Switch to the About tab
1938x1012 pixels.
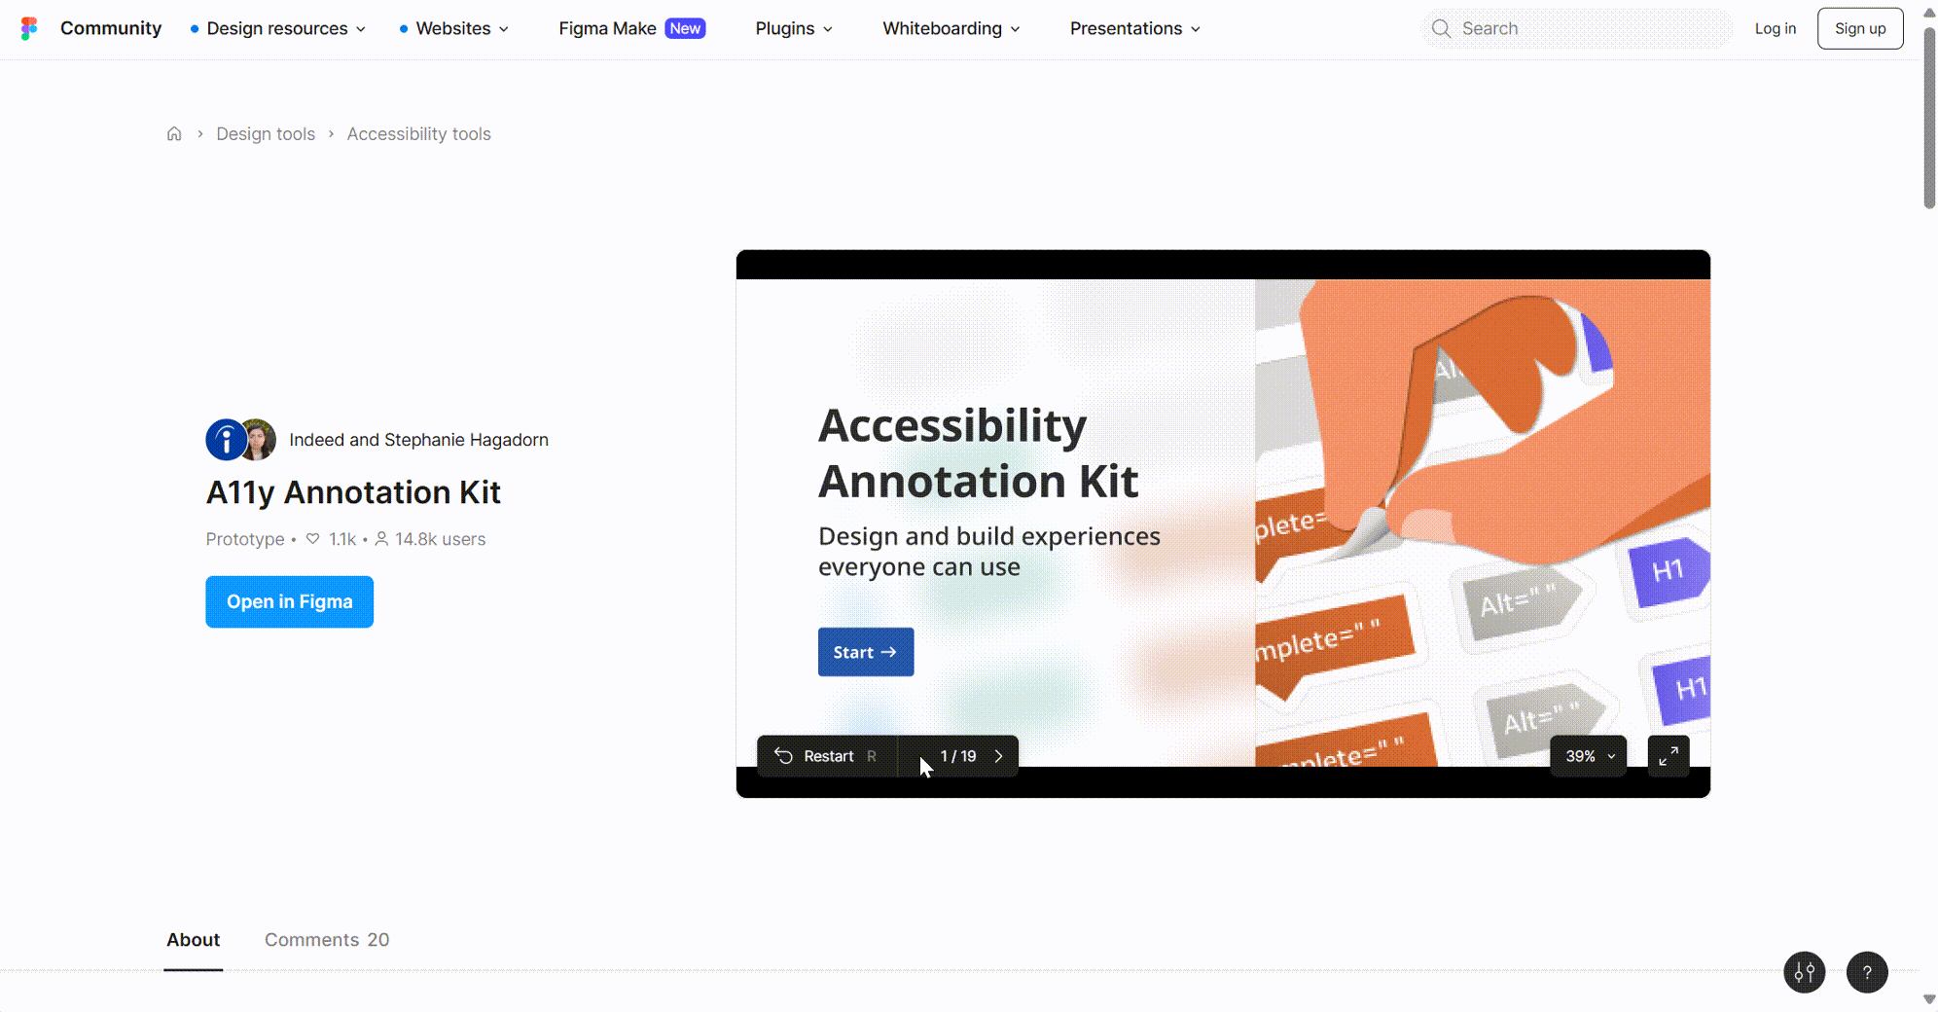tap(193, 939)
